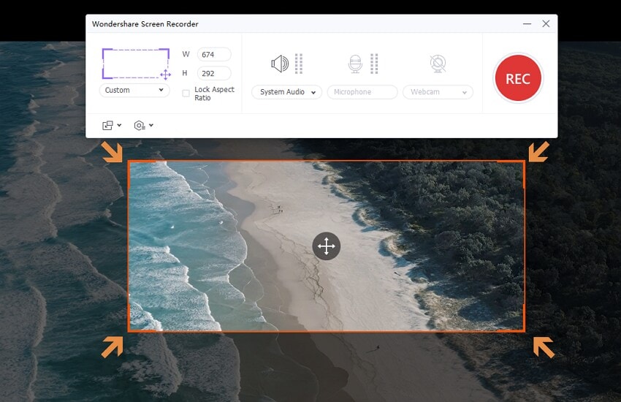Open the System Audio dropdown
Viewport: 621px width, 402px height.
pos(286,92)
